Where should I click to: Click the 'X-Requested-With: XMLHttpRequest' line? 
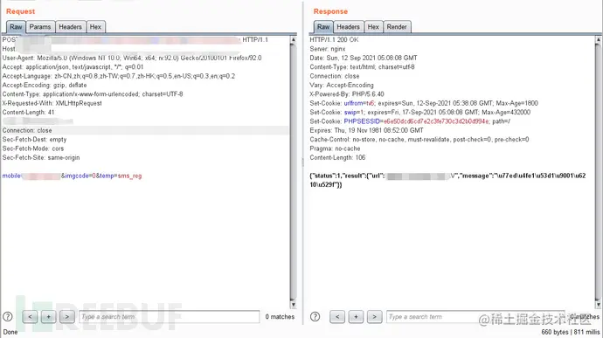pyautogui.click(x=52, y=103)
